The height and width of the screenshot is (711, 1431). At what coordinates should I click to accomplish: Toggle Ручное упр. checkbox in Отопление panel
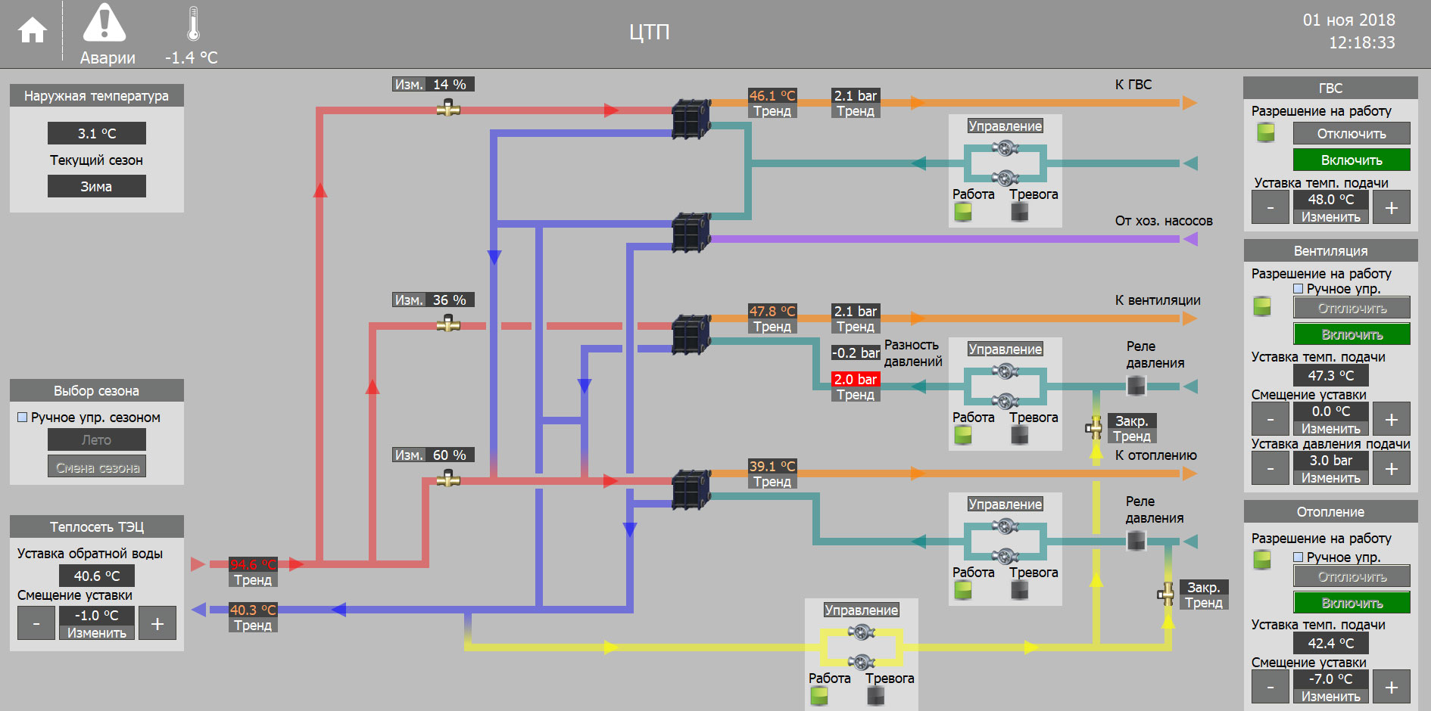(1298, 557)
